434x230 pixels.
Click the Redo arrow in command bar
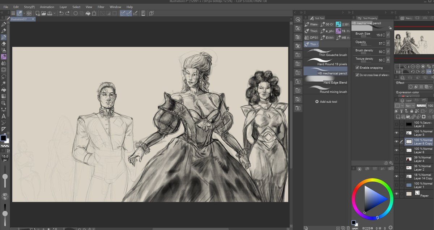(x=67, y=13)
